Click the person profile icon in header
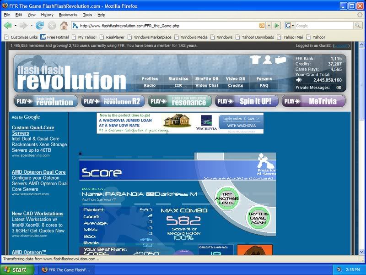 click(x=267, y=60)
